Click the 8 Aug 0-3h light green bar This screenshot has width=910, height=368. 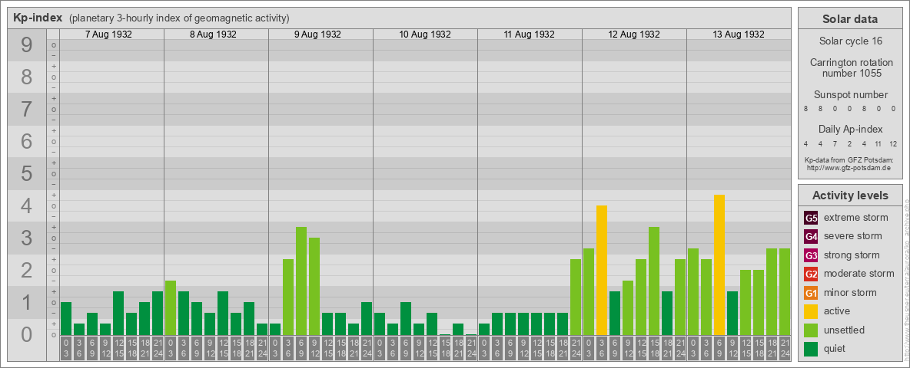coord(171,308)
